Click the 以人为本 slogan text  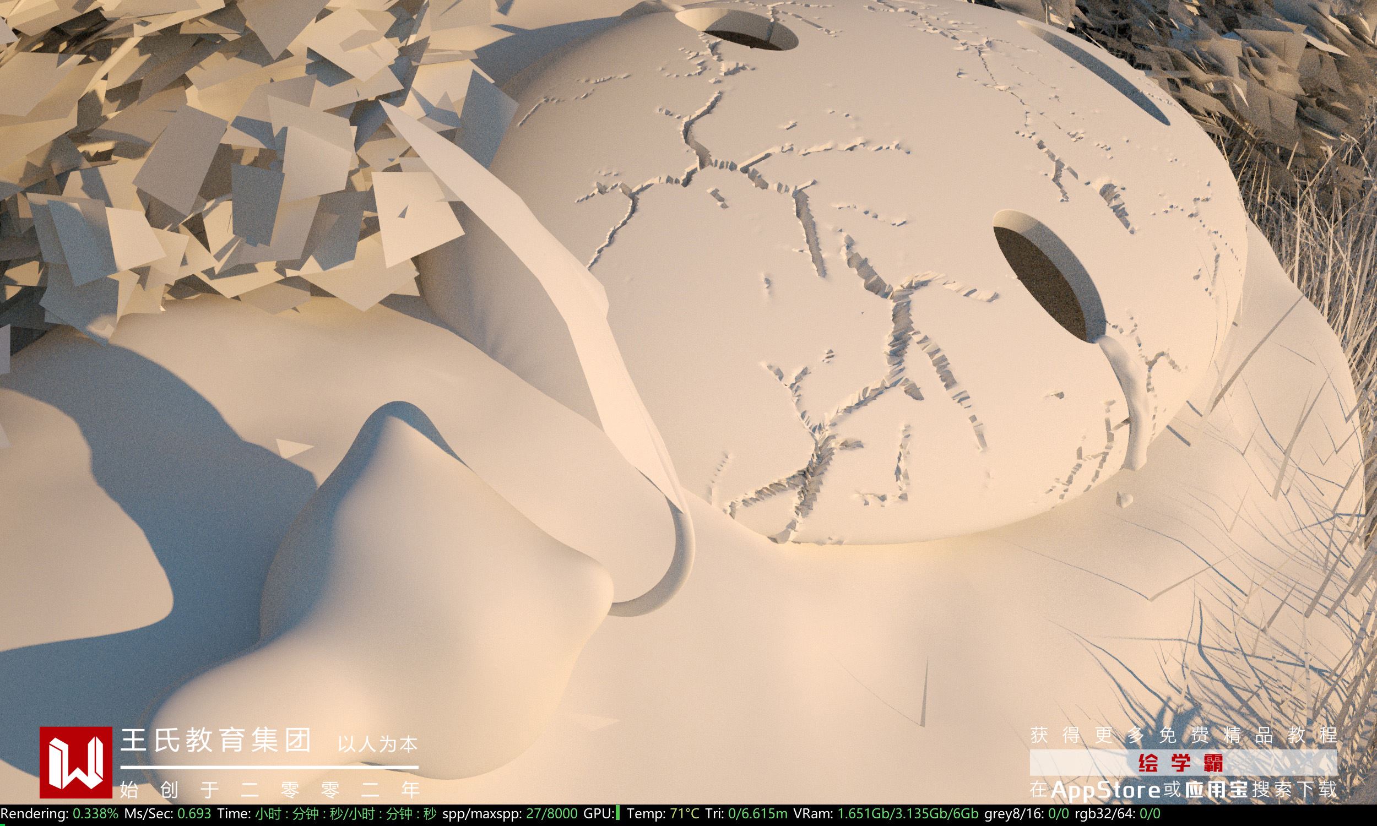tap(378, 745)
